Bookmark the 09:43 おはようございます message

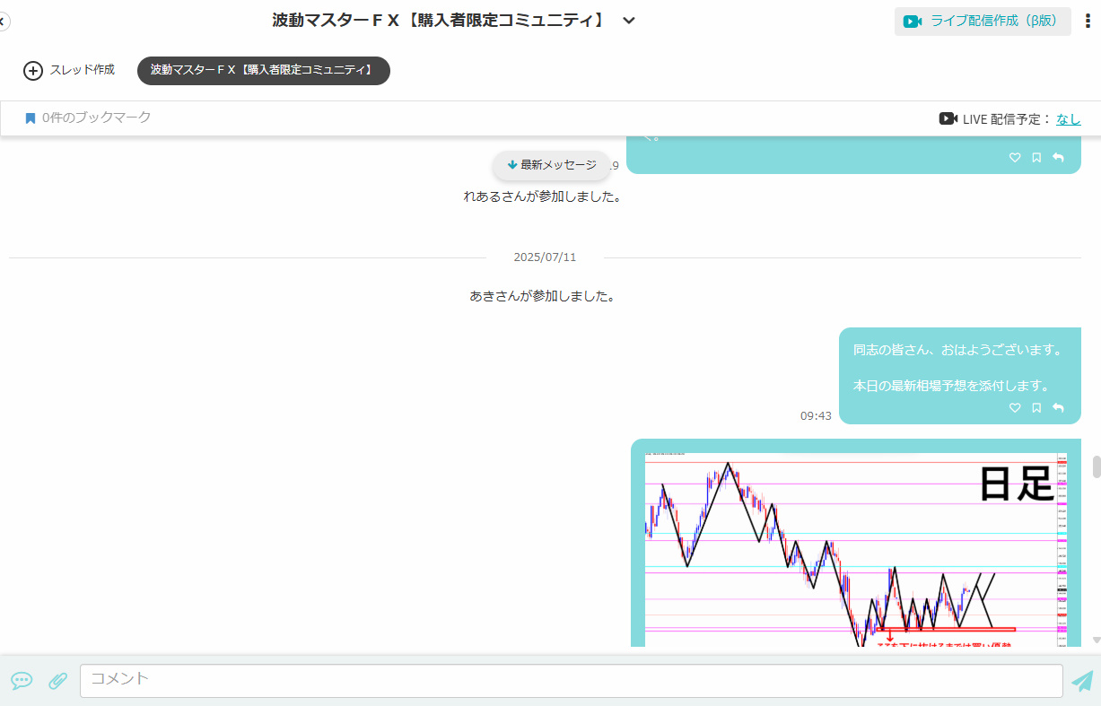coord(1036,407)
